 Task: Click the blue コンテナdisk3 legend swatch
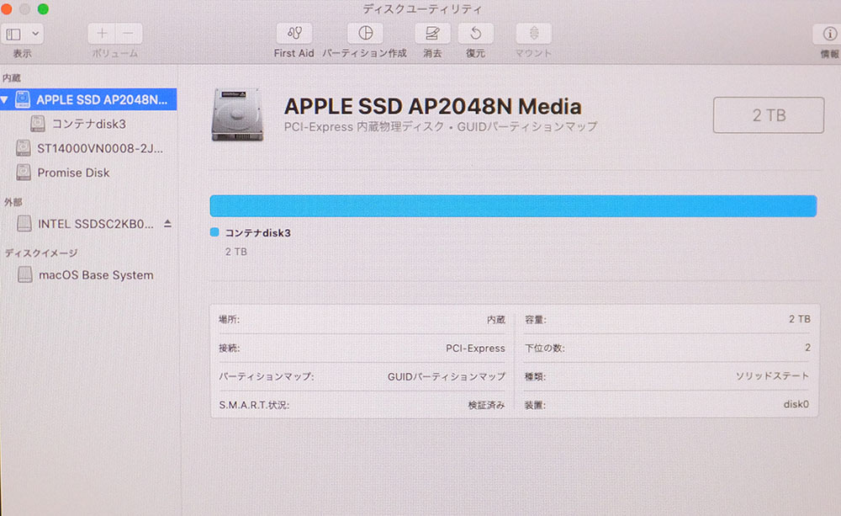[x=214, y=232]
